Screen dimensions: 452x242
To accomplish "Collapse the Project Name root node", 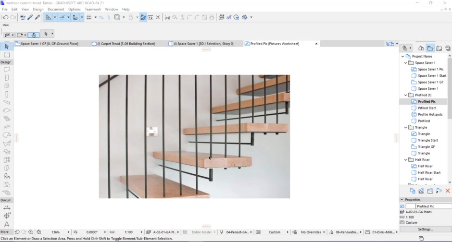I will pos(402,56).
